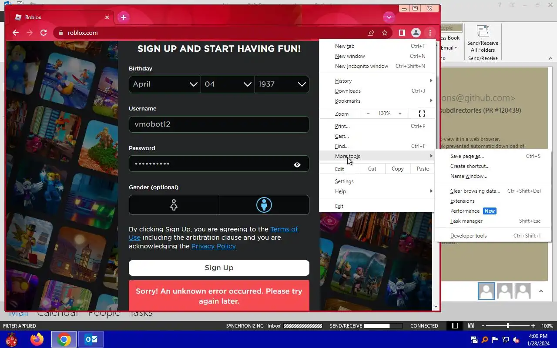Image resolution: width=557 pixels, height=348 pixels.
Task: Open the tab search chevron in Chrome
Action: click(x=389, y=17)
